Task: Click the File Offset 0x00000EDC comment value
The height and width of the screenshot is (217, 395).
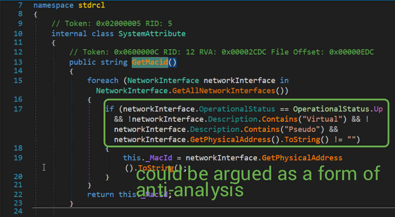Action: [351, 52]
